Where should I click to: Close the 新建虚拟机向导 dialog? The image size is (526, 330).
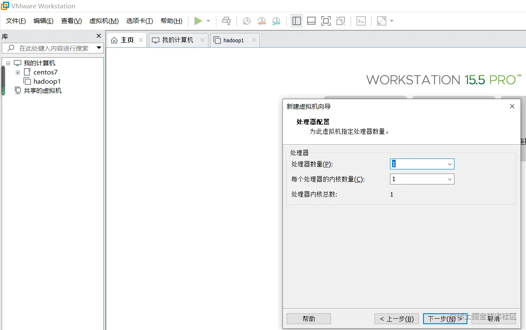[x=512, y=106]
